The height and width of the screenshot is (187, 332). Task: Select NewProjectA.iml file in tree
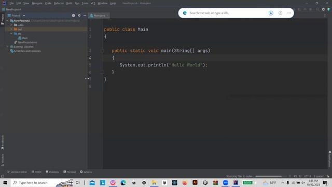click(25, 43)
